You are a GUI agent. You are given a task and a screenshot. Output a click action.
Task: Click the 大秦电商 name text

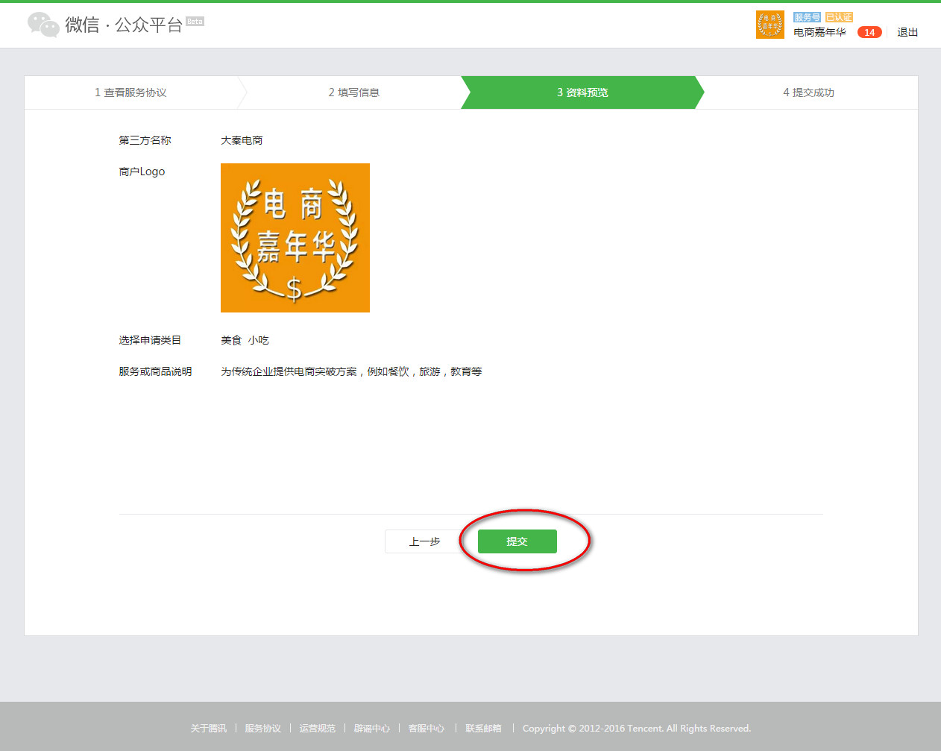click(x=242, y=140)
